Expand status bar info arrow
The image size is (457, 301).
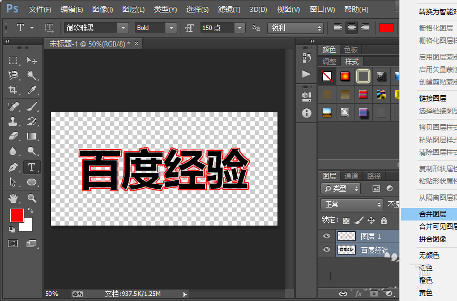coord(185,294)
